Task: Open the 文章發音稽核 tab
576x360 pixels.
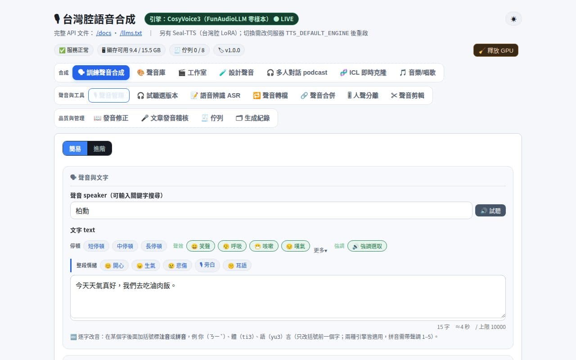Action: pyautogui.click(x=165, y=118)
